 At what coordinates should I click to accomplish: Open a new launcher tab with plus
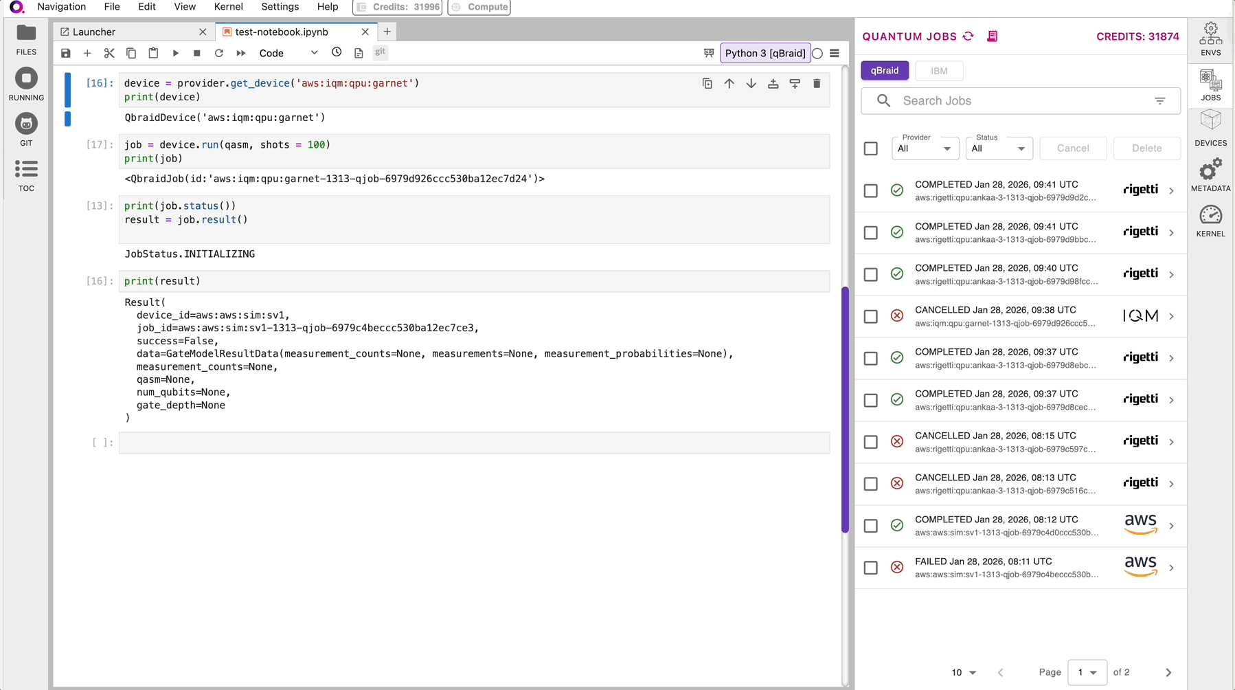pos(387,32)
